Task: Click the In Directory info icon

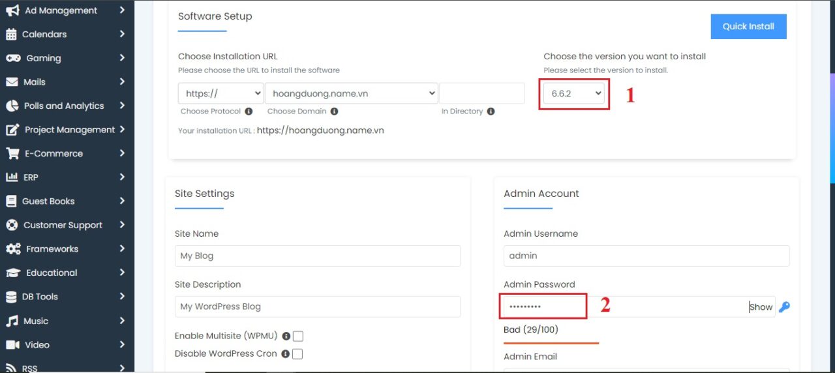Action: pos(491,112)
